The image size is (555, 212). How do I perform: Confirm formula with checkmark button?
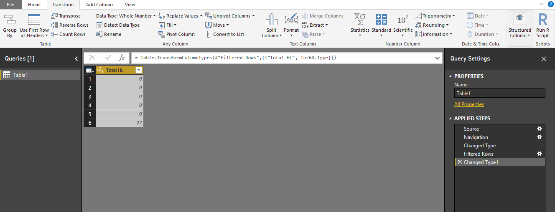coord(108,58)
